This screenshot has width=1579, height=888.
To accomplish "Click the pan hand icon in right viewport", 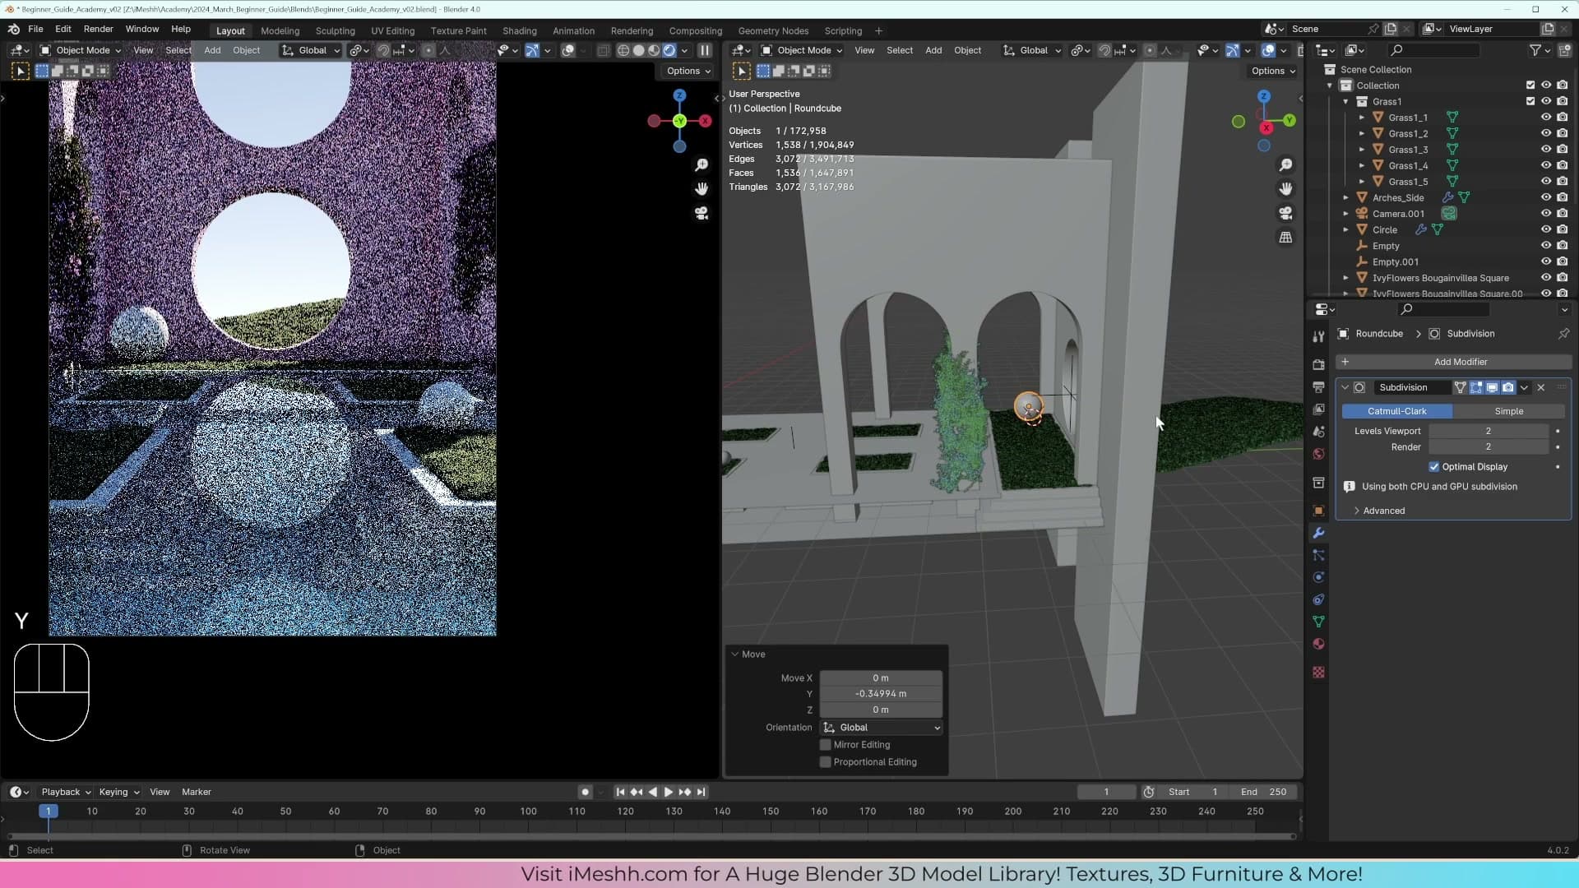I will [x=1285, y=189].
